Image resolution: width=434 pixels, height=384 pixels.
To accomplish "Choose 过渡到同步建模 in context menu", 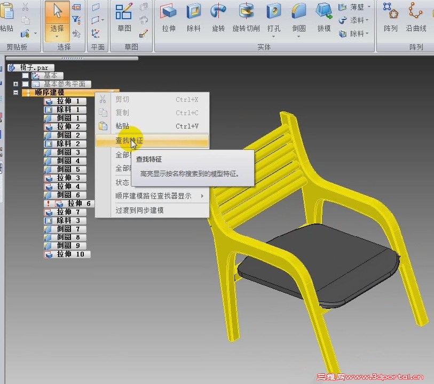I will pos(152,210).
